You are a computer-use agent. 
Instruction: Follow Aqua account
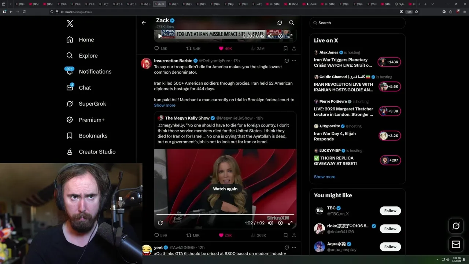(390, 247)
